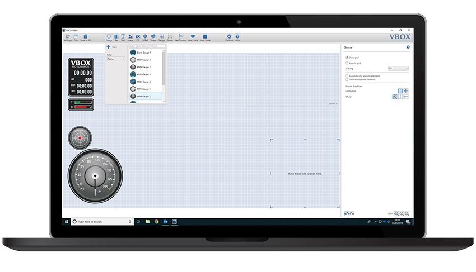Viewport: 476px width, 272px height.
Task: Click the PiP toolbar icon
Action: pyautogui.click(x=138, y=37)
